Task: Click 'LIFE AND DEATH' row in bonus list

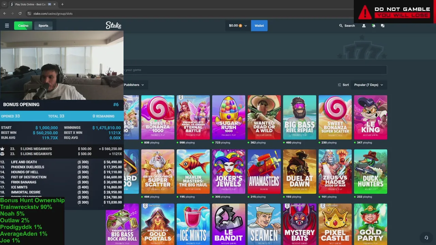Action: pyautogui.click(x=61, y=162)
